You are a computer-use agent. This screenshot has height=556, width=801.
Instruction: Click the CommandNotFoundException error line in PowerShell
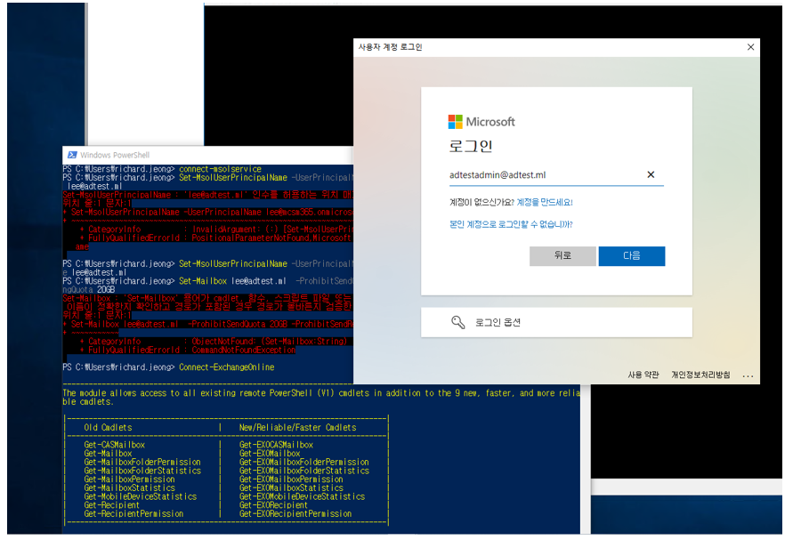(x=187, y=350)
